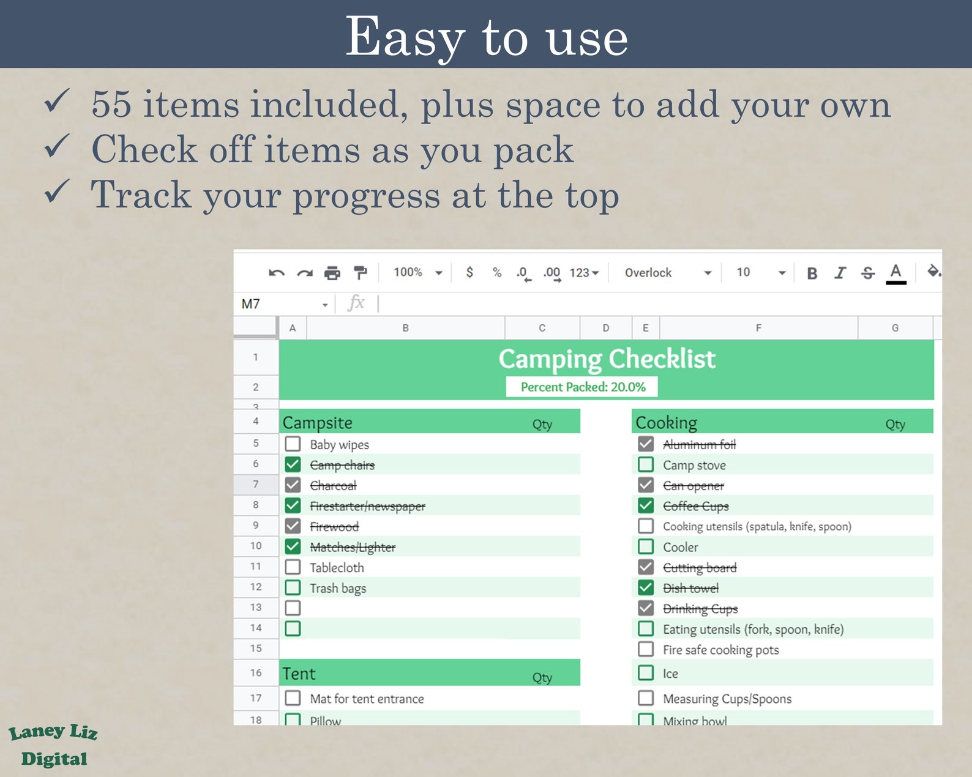
Task: Select row 7 header
Action: point(256,485)
